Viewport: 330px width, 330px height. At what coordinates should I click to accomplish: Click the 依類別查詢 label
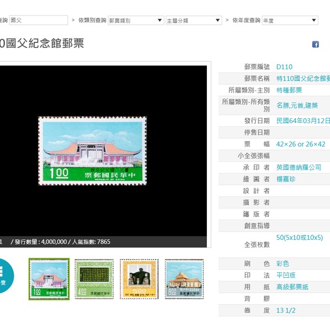(x=92, y=20)
